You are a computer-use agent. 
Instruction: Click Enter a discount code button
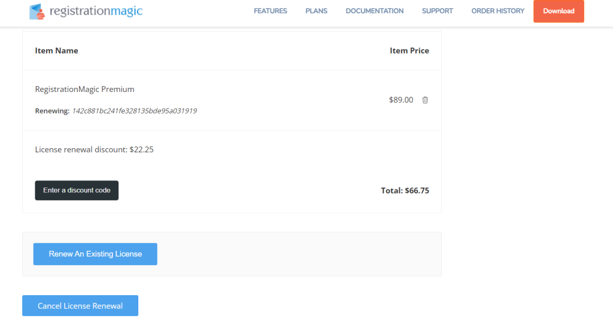click(x=77, y=191)
